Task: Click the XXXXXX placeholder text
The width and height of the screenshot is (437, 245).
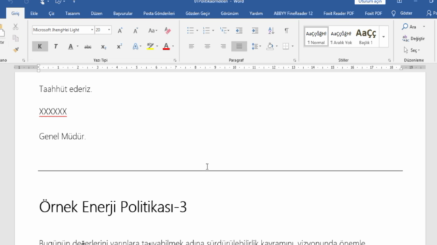Action: coord(53,112)
